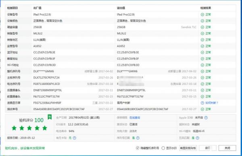Click the green check icon in 硬盘容量 row
Image resolution: width=242 pixels, height=156 pixels.
click(202, 27)
